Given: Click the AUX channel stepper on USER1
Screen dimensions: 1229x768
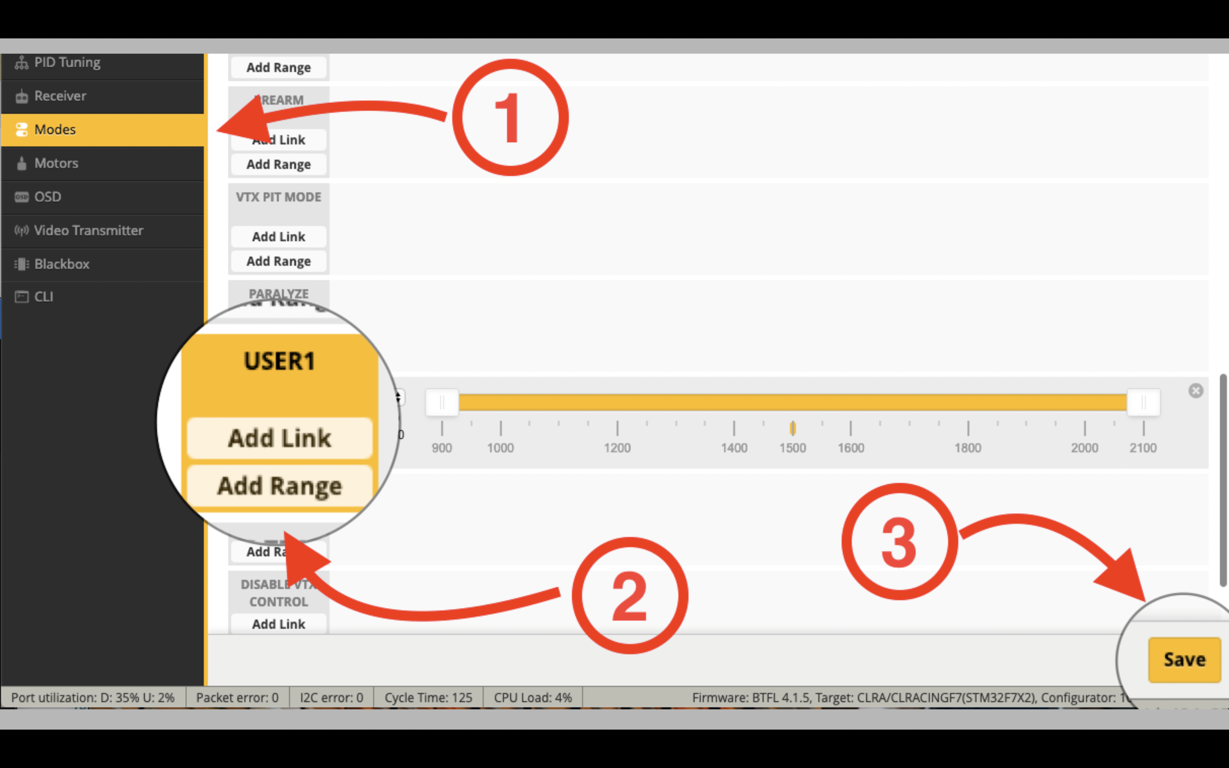Looking at the screenshot, I should pos(400,397).
